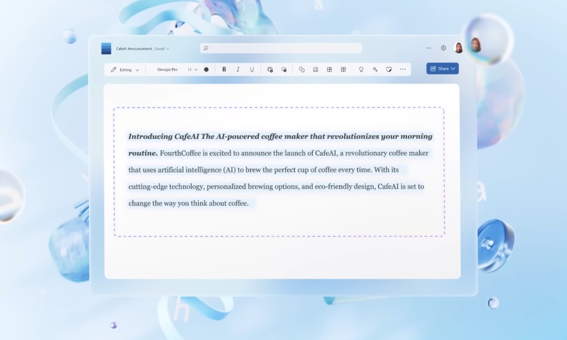Click the Editing pencil icon
This screenshot has height=340, width=567.
click(113, 69)
